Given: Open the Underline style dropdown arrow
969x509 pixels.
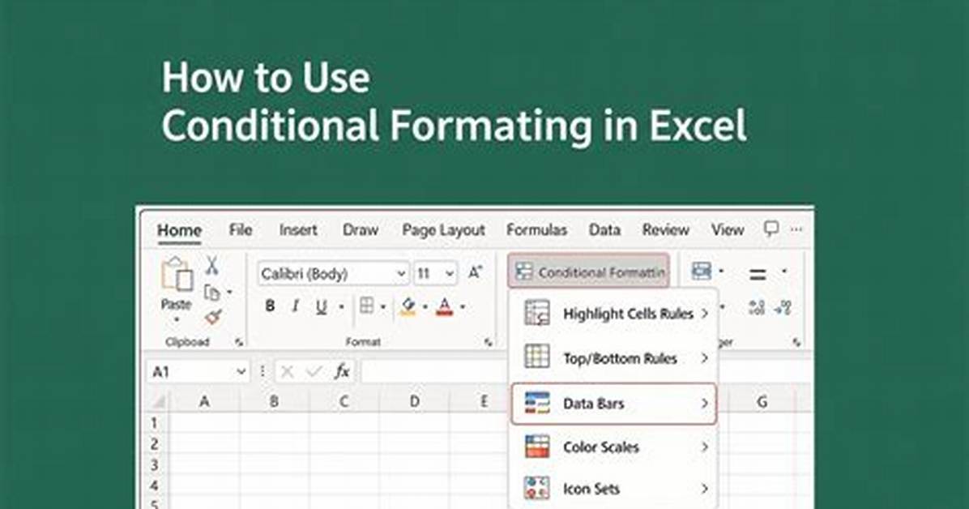Looking at the screenshot, I should (340, 306).
